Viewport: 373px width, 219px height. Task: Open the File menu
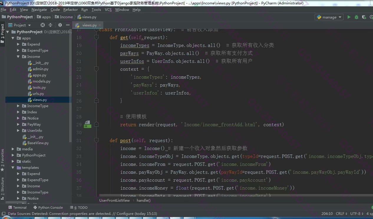pyautogui.click(x=4, y=9)
